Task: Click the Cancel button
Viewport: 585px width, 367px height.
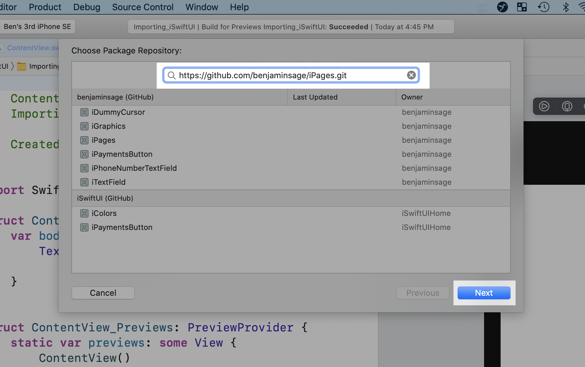Action: click(103, 293)
